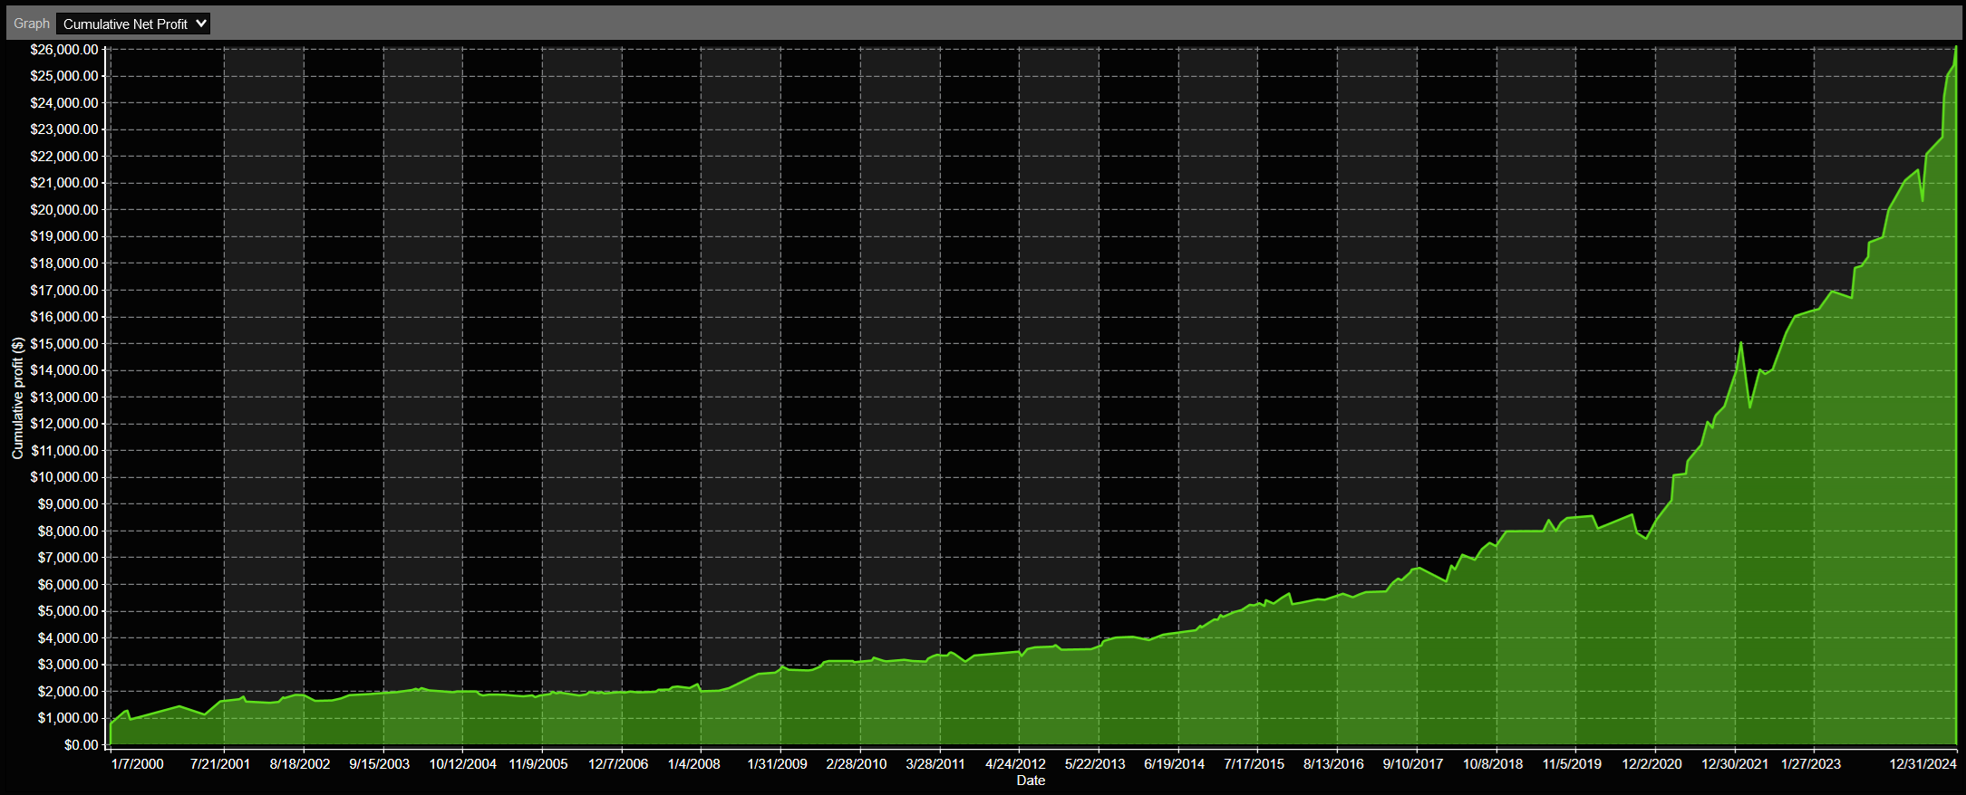
Task: Click the 12/7/2006 date label
Action: [618, 764]
